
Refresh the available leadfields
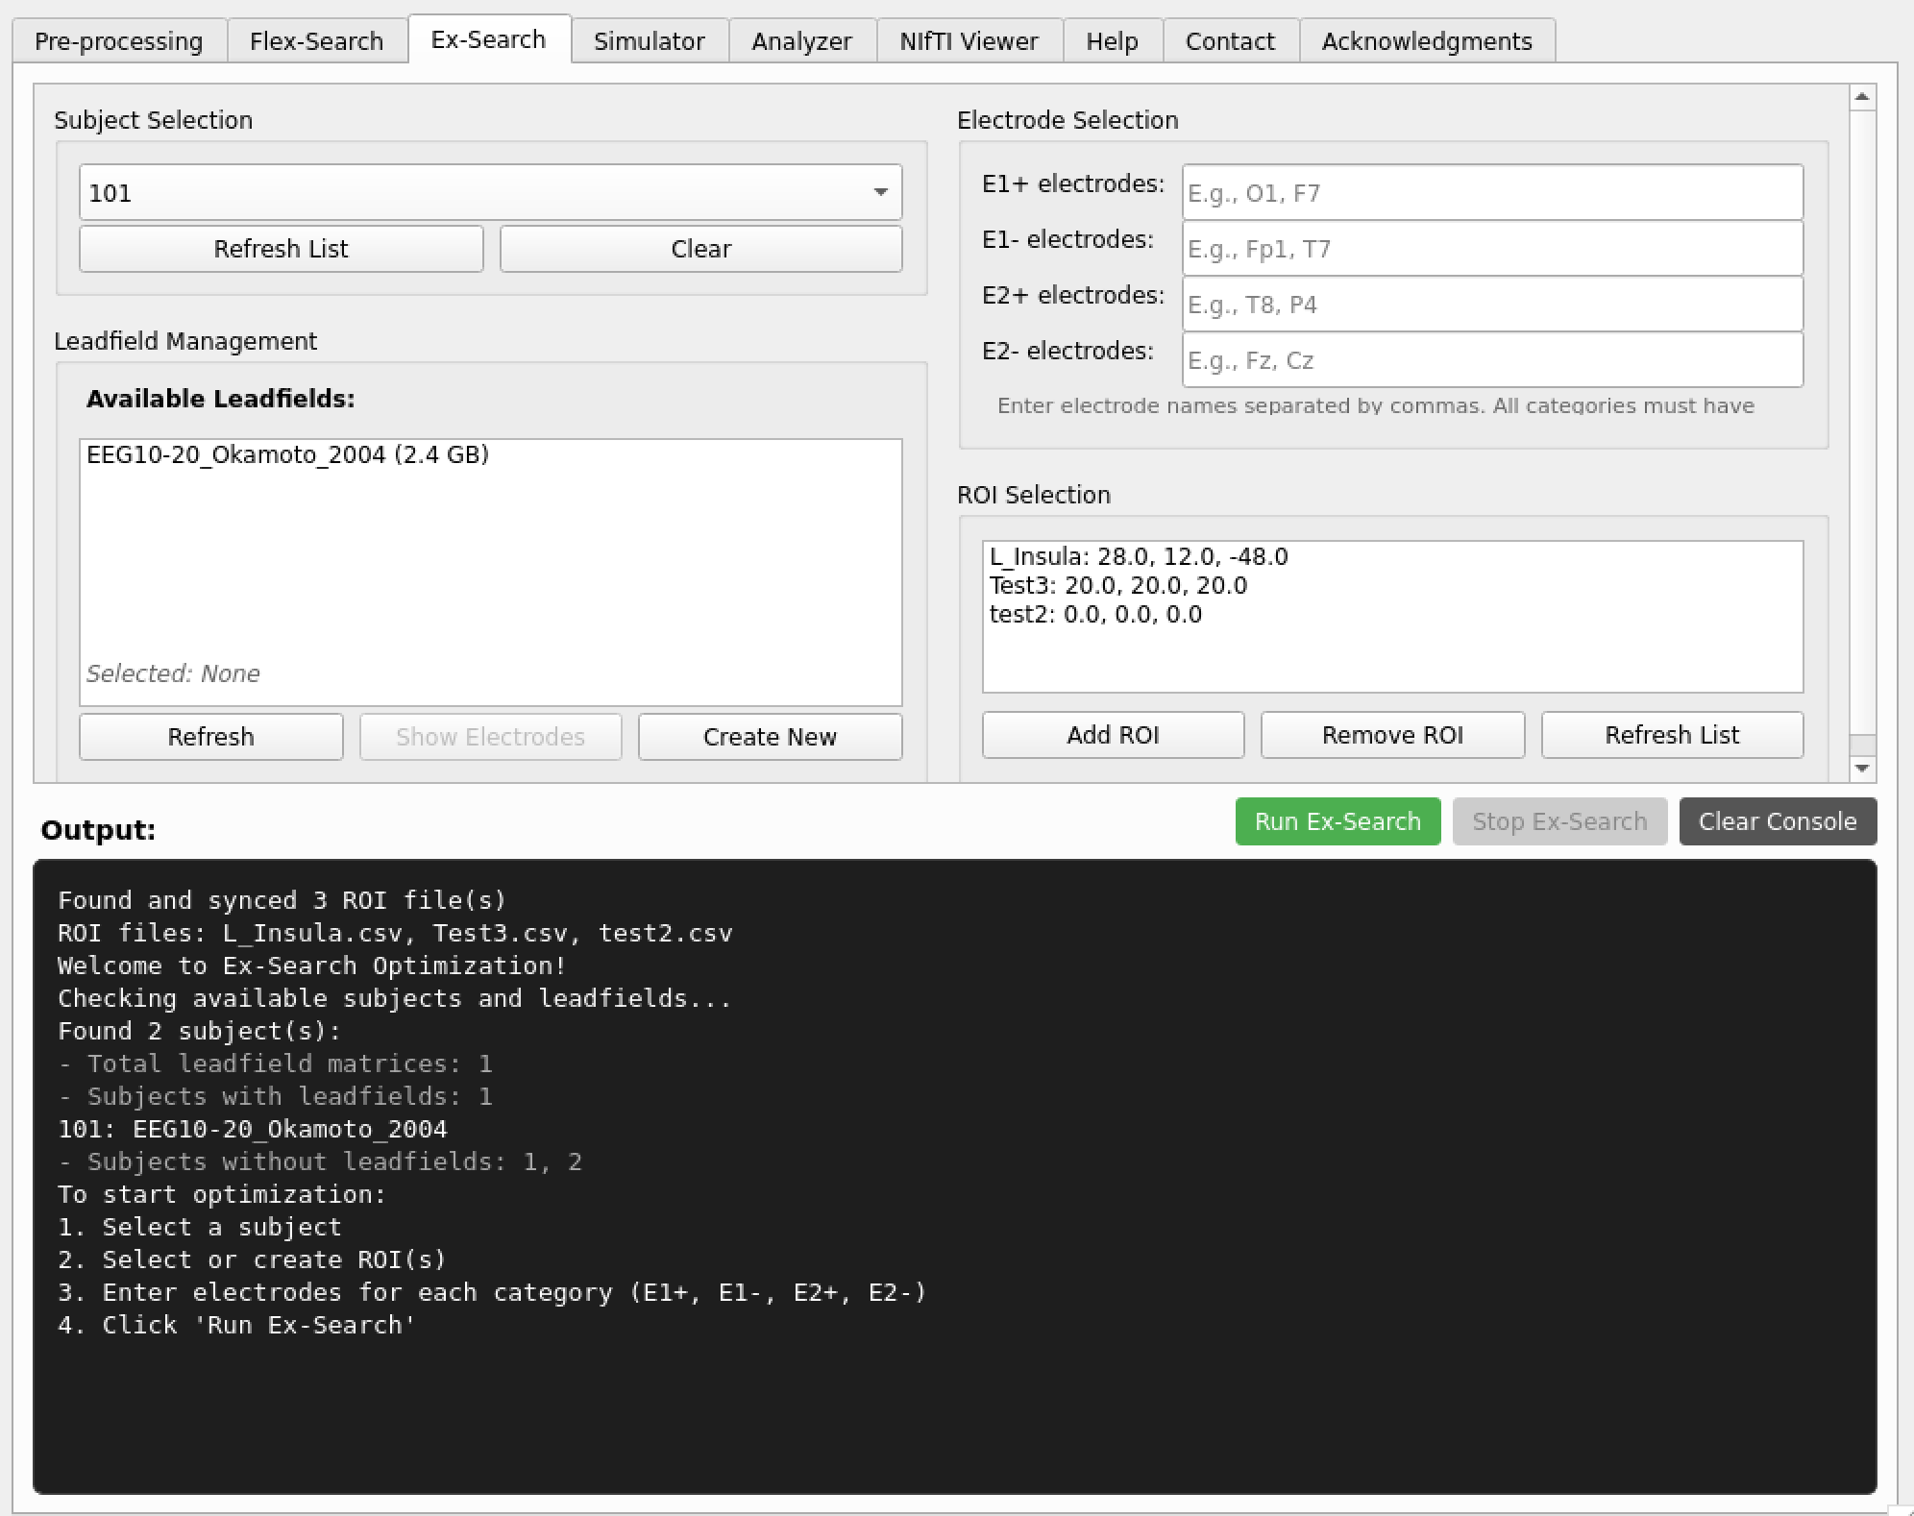pyautogui.click(x=211, y=737)
